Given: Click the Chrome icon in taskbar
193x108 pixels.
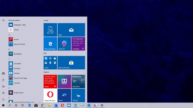Looking at the screenshot, I should [42, 105].
